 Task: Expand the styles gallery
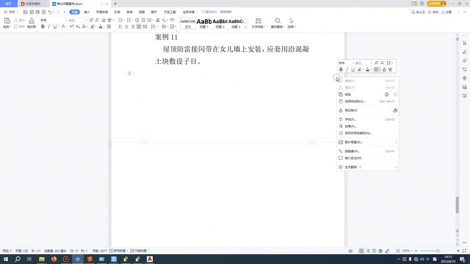click(246, 27)
